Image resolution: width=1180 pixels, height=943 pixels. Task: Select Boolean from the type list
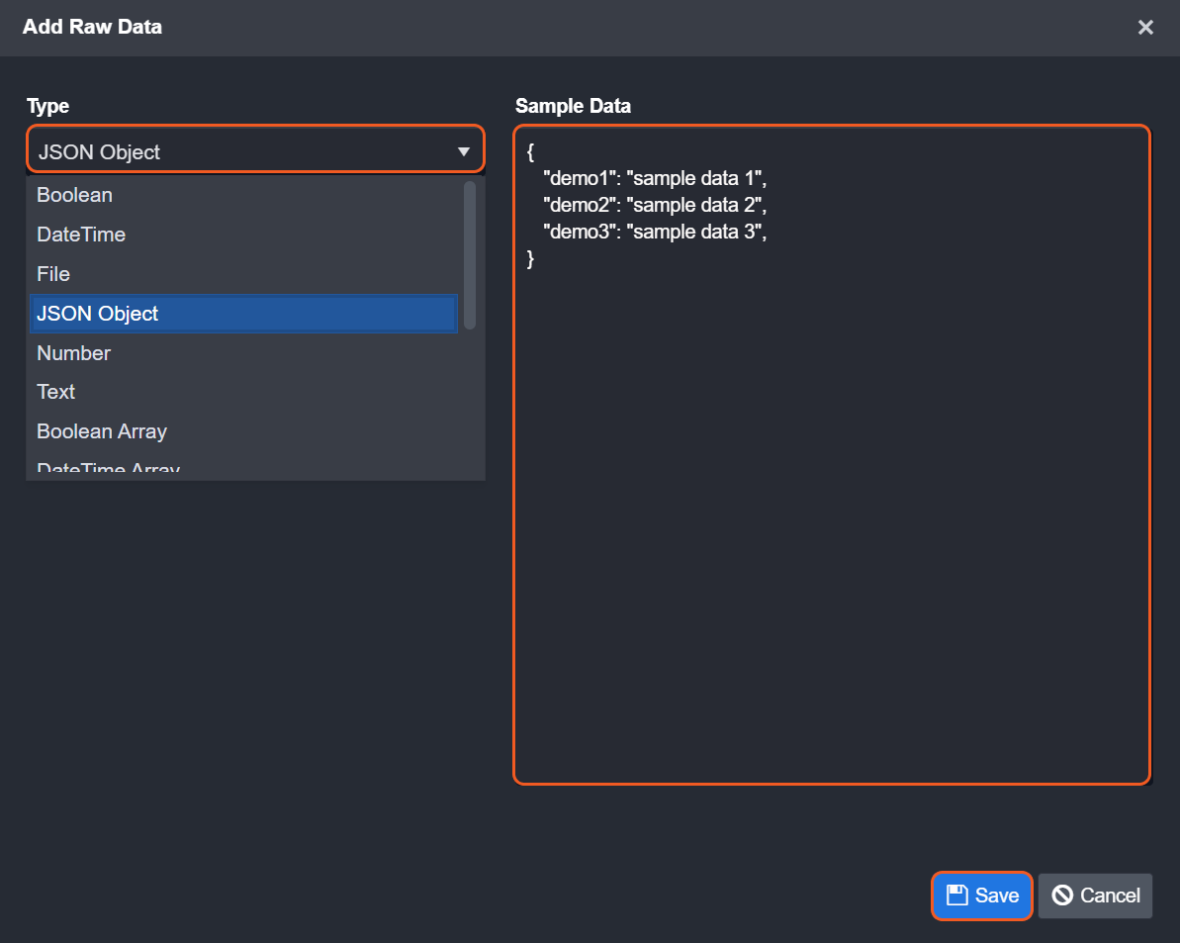74,195
